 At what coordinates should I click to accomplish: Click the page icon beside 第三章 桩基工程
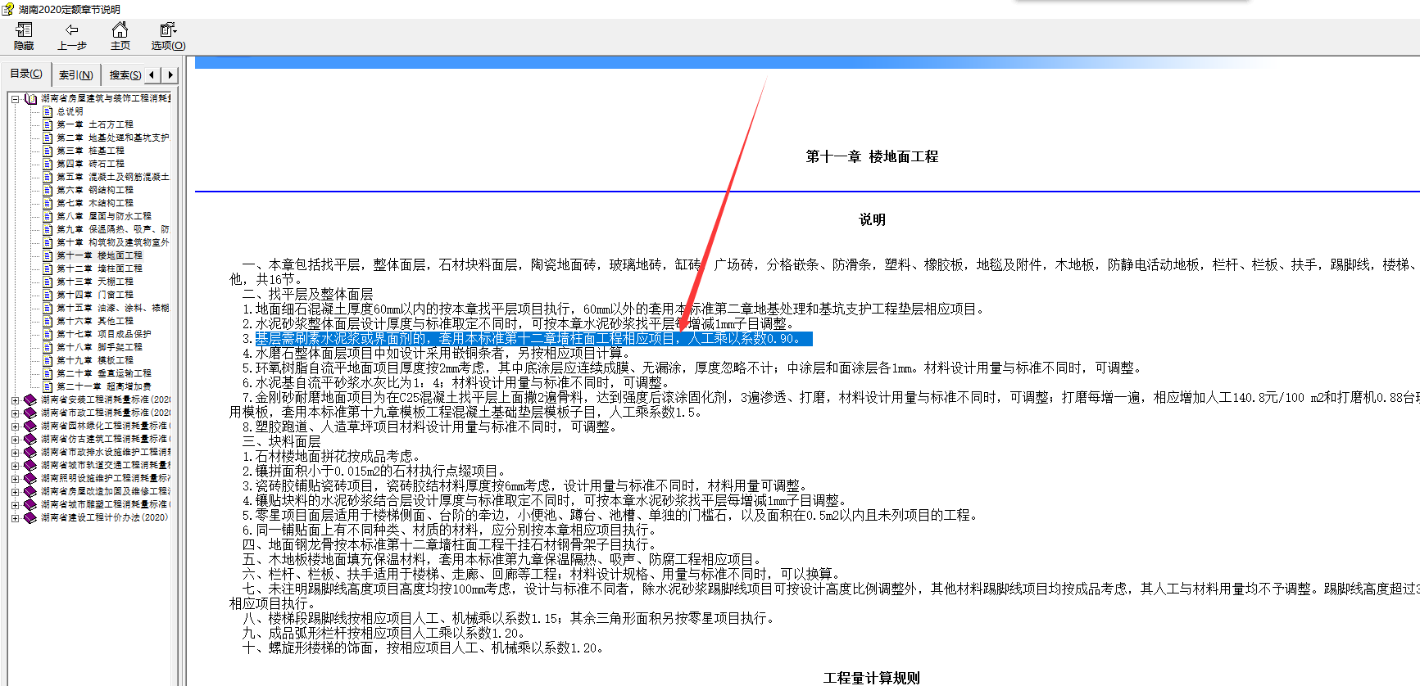(x=48, y=151)
